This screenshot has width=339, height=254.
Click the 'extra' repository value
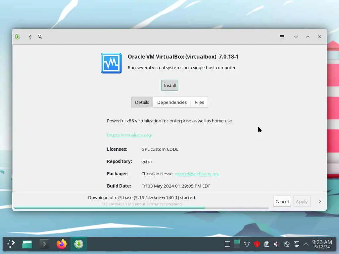pyautogui.click(x=146, y=161)
